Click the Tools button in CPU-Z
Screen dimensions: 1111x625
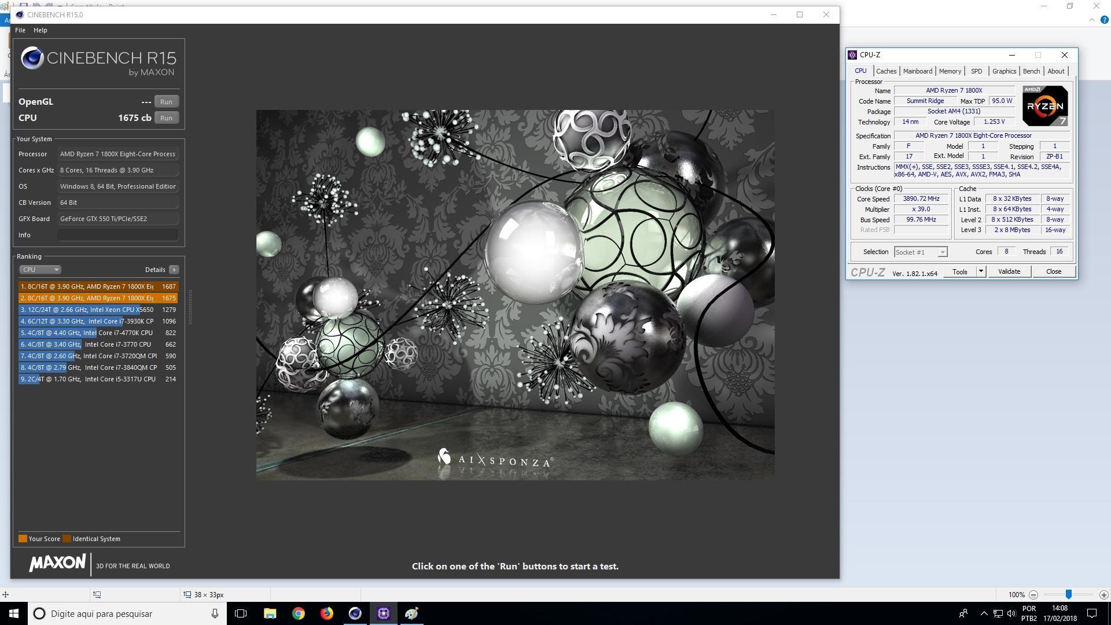point(959,271)
